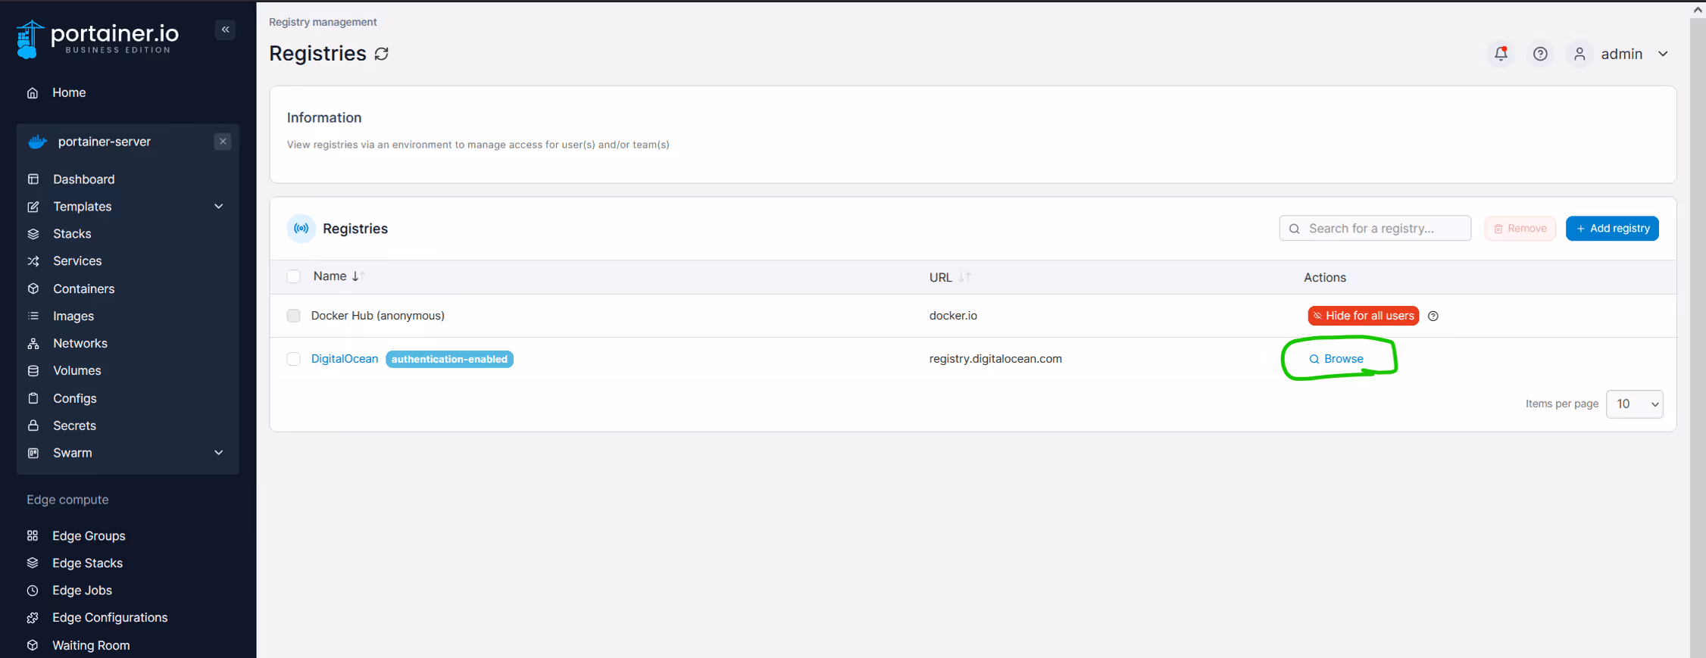Click the Registry management breadcrumb

(323, 22)
